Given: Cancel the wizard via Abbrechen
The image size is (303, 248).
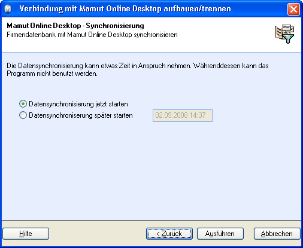Looking at the screenshot, I should 277,234.
